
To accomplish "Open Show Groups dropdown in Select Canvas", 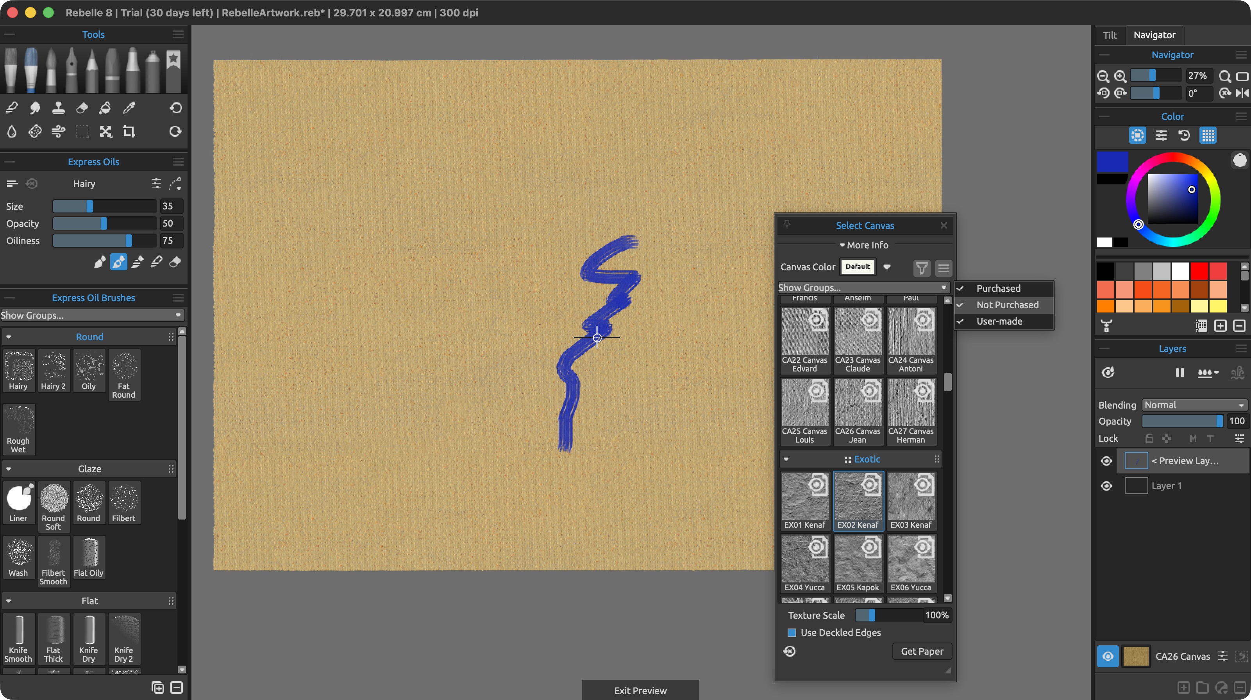I will [x=863, y=287].
